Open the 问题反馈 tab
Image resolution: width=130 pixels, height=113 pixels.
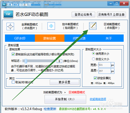point(79,38)
